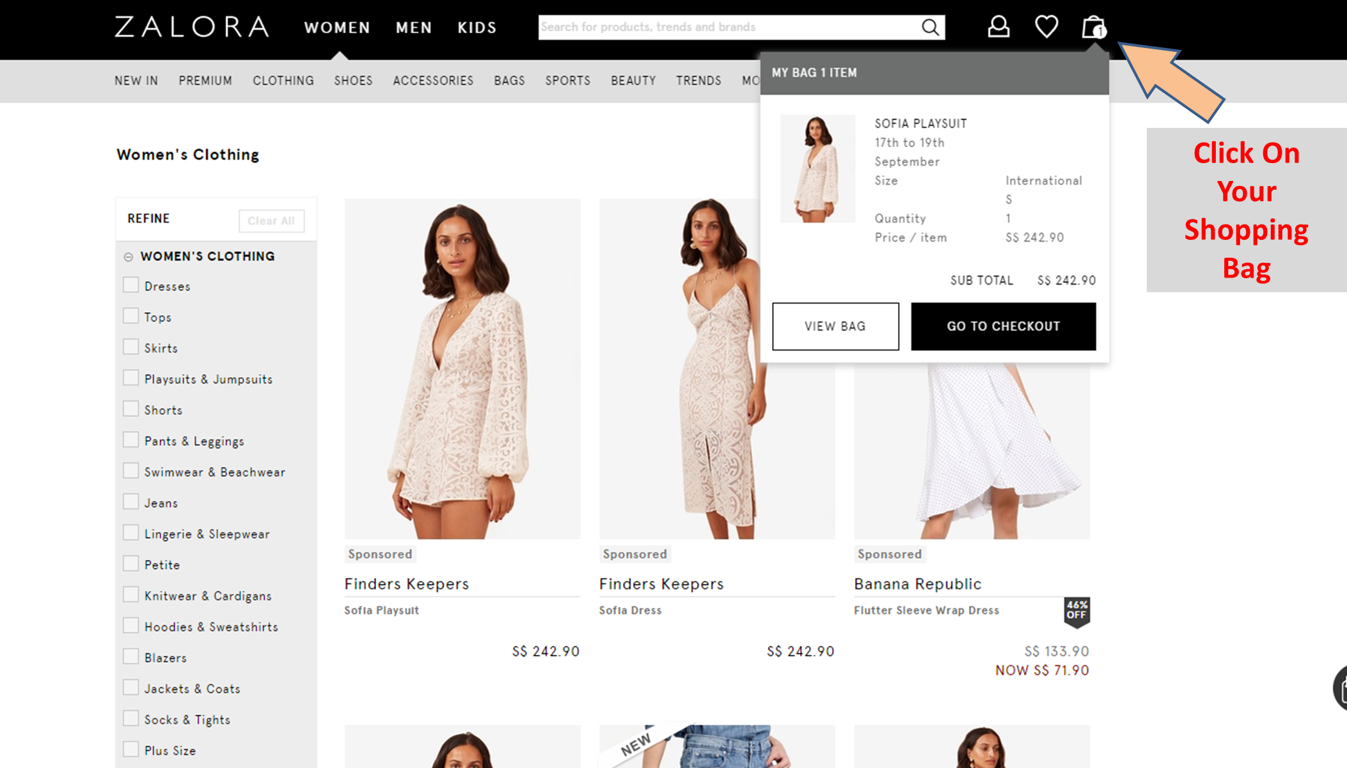The width and height of the screenshot is (1347, 768).
Task: Click the 46% OFF discount badge
Action: [x=1077, y=612]
